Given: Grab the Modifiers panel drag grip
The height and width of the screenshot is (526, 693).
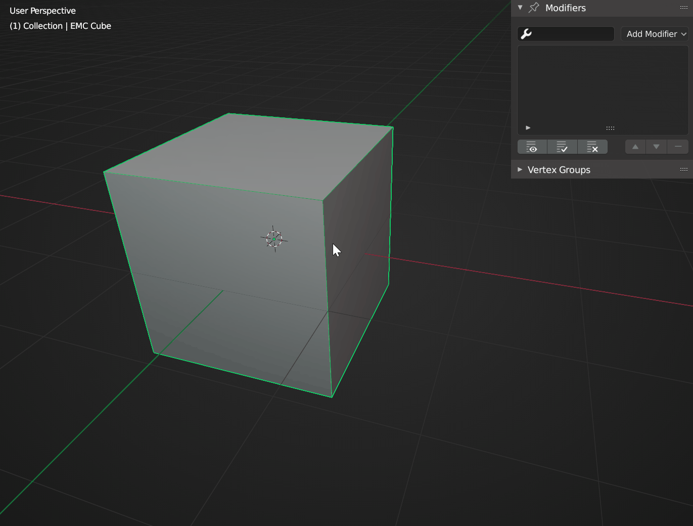Looking at the screenshot, I should tap(683, 8).
